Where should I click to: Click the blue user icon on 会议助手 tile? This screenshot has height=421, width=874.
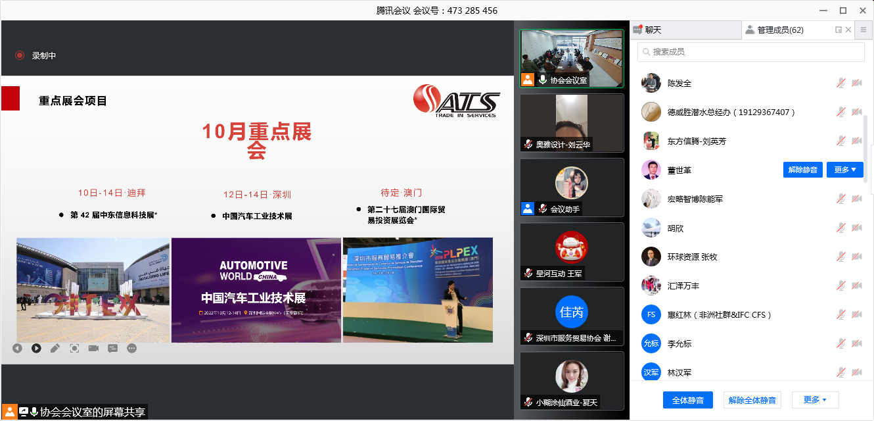(527, 209)
